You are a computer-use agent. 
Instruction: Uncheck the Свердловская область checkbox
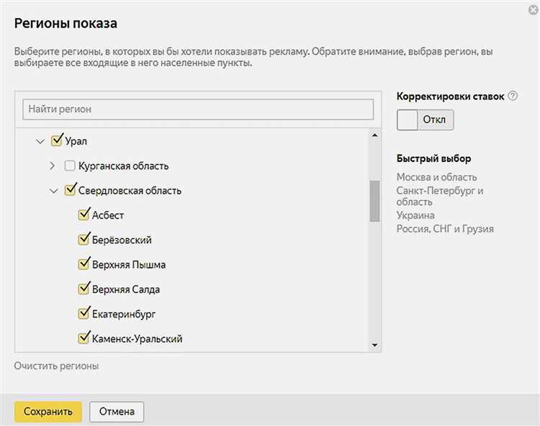[71, 191]
